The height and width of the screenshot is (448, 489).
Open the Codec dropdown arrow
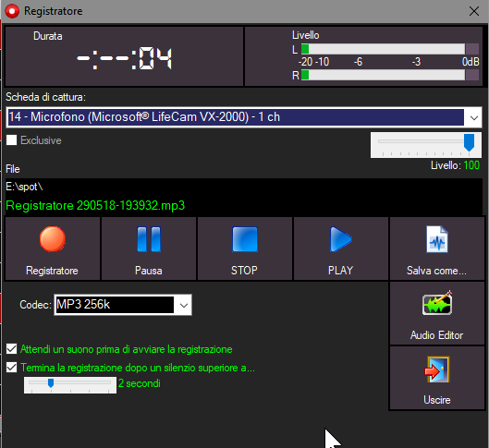(184, 305)
